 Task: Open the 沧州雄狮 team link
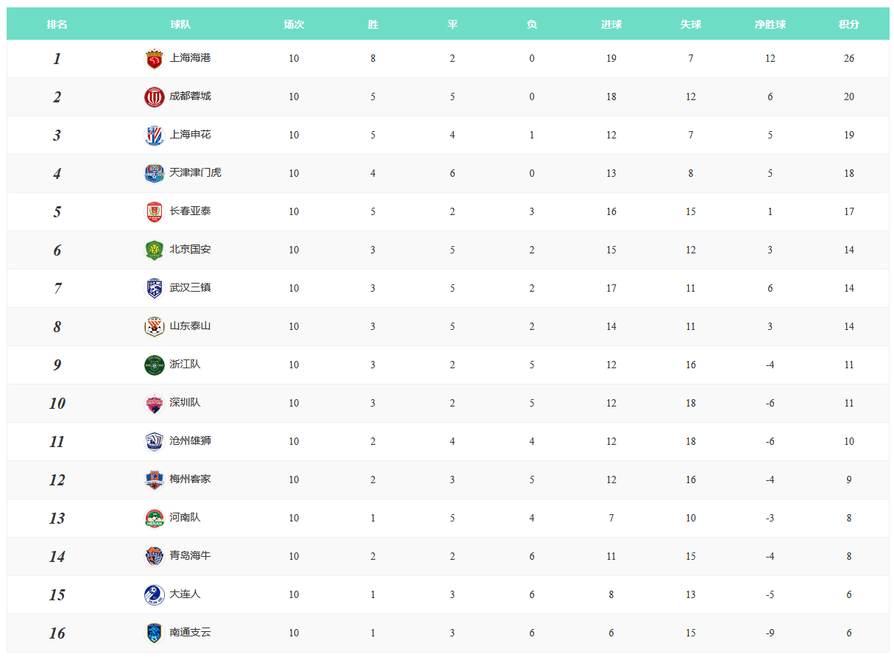point(191,440)
